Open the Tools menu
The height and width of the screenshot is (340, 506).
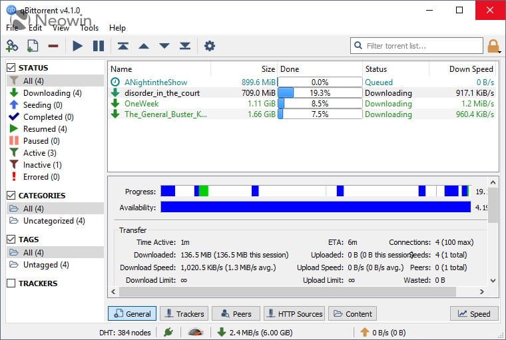click(x=89, y=28)
